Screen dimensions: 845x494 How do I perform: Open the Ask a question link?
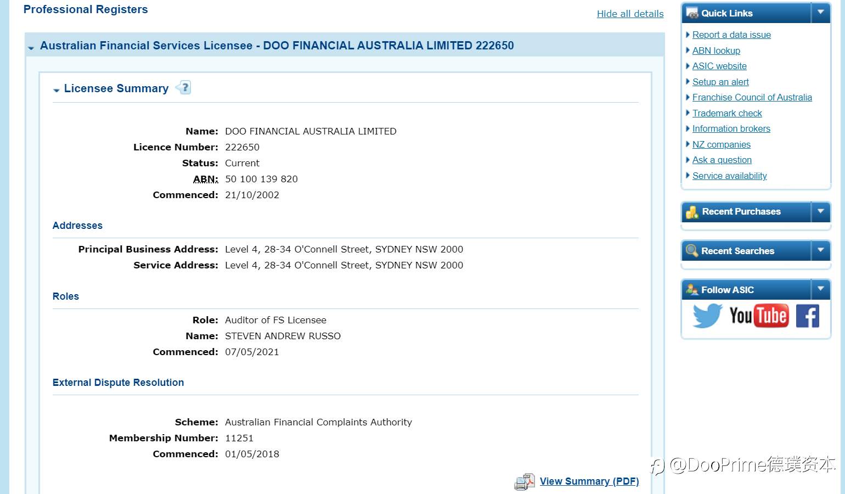(722, 160)
